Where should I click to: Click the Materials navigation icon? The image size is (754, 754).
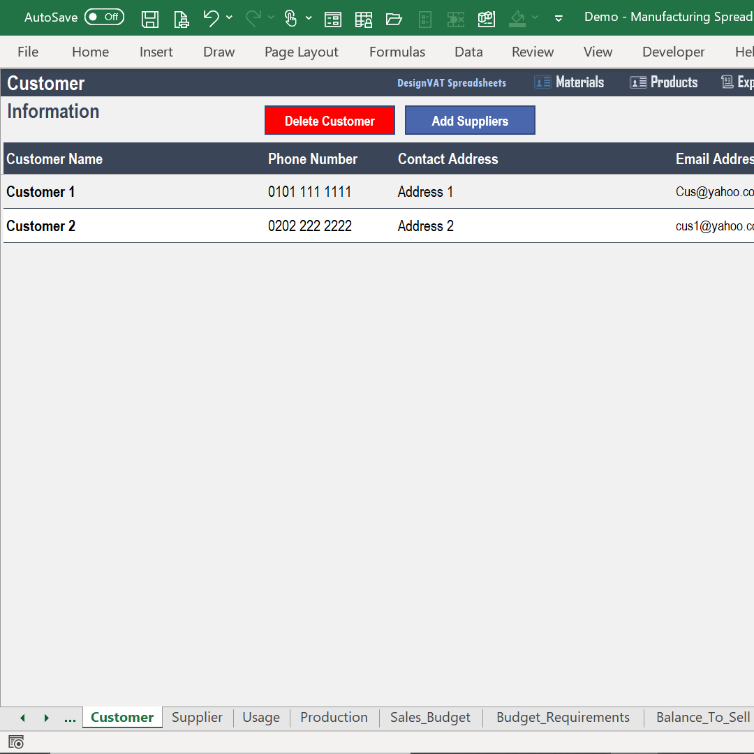542,82
